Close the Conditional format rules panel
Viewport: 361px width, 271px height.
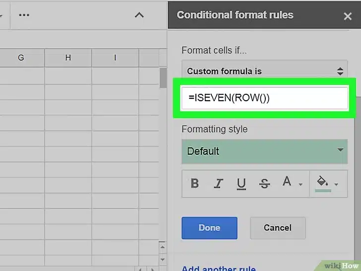tap(348, 16)
